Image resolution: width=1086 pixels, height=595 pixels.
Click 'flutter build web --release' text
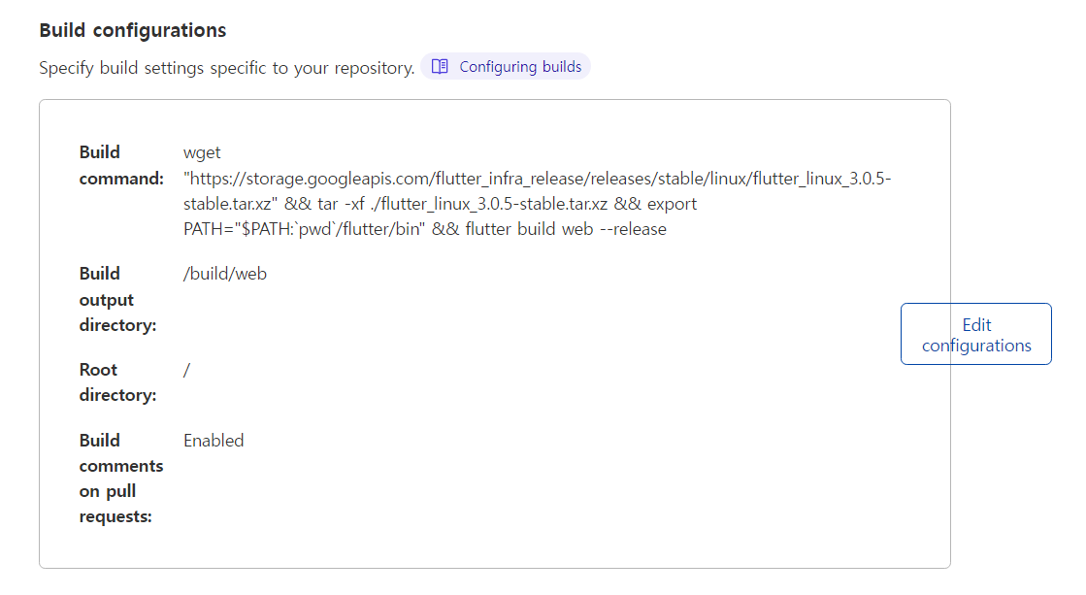click(x=566, y=230)
